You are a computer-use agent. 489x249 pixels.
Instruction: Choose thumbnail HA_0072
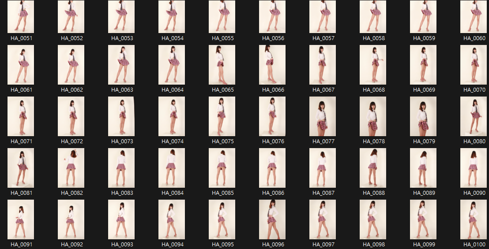71,116
